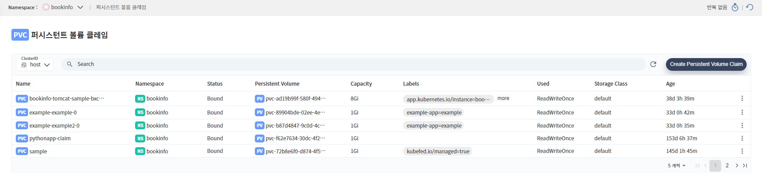The height and width of the screenshot is (173, 762).
Task: Sort by Age column header
Action: (670, 84)
